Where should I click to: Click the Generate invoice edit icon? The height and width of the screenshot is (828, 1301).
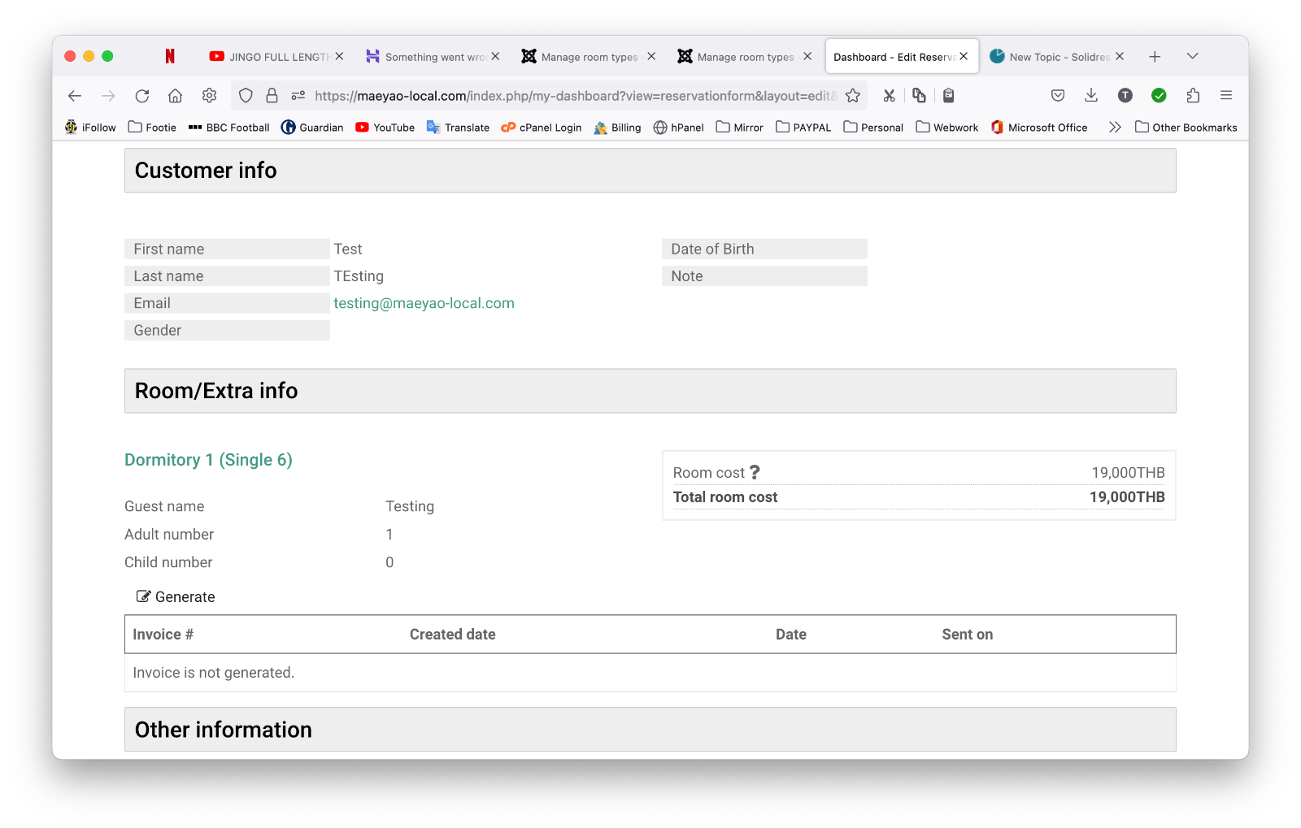pos(144,596)
